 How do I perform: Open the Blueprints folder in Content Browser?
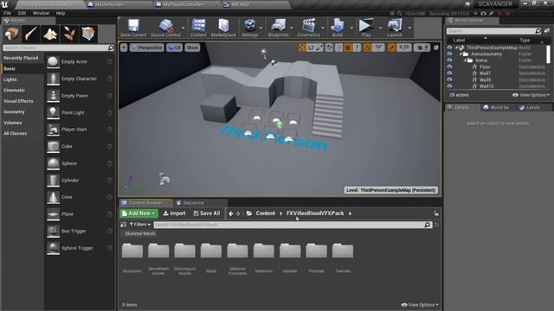click(132, 251)
